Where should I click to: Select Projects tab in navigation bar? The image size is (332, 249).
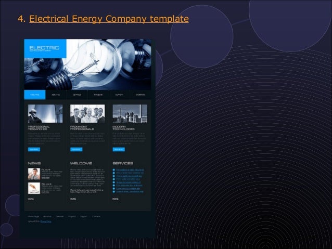click(98, 95)
